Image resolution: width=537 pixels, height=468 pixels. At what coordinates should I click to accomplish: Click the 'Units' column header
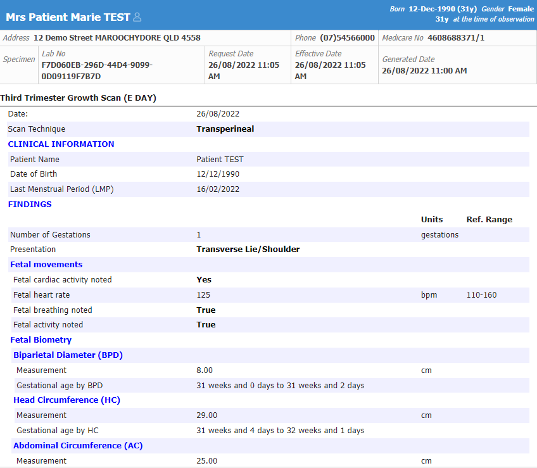[432, 220]
